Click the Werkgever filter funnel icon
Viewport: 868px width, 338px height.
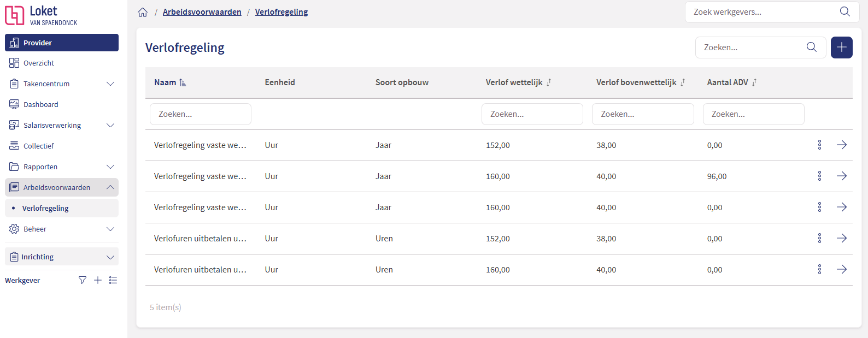(83, 280)
